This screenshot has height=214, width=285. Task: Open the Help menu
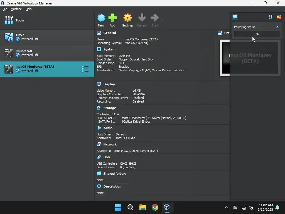click(x=29, y=9)
